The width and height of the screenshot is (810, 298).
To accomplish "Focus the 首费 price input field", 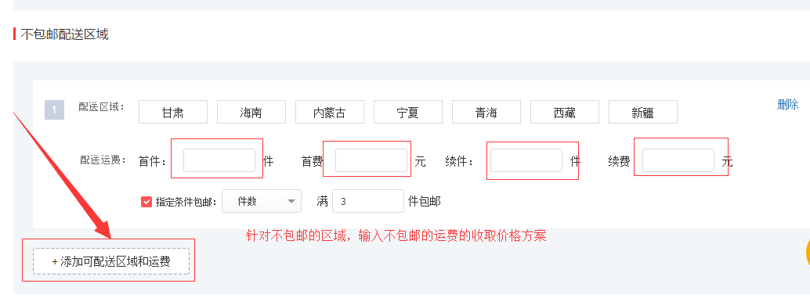I will (x=371, y=160).
